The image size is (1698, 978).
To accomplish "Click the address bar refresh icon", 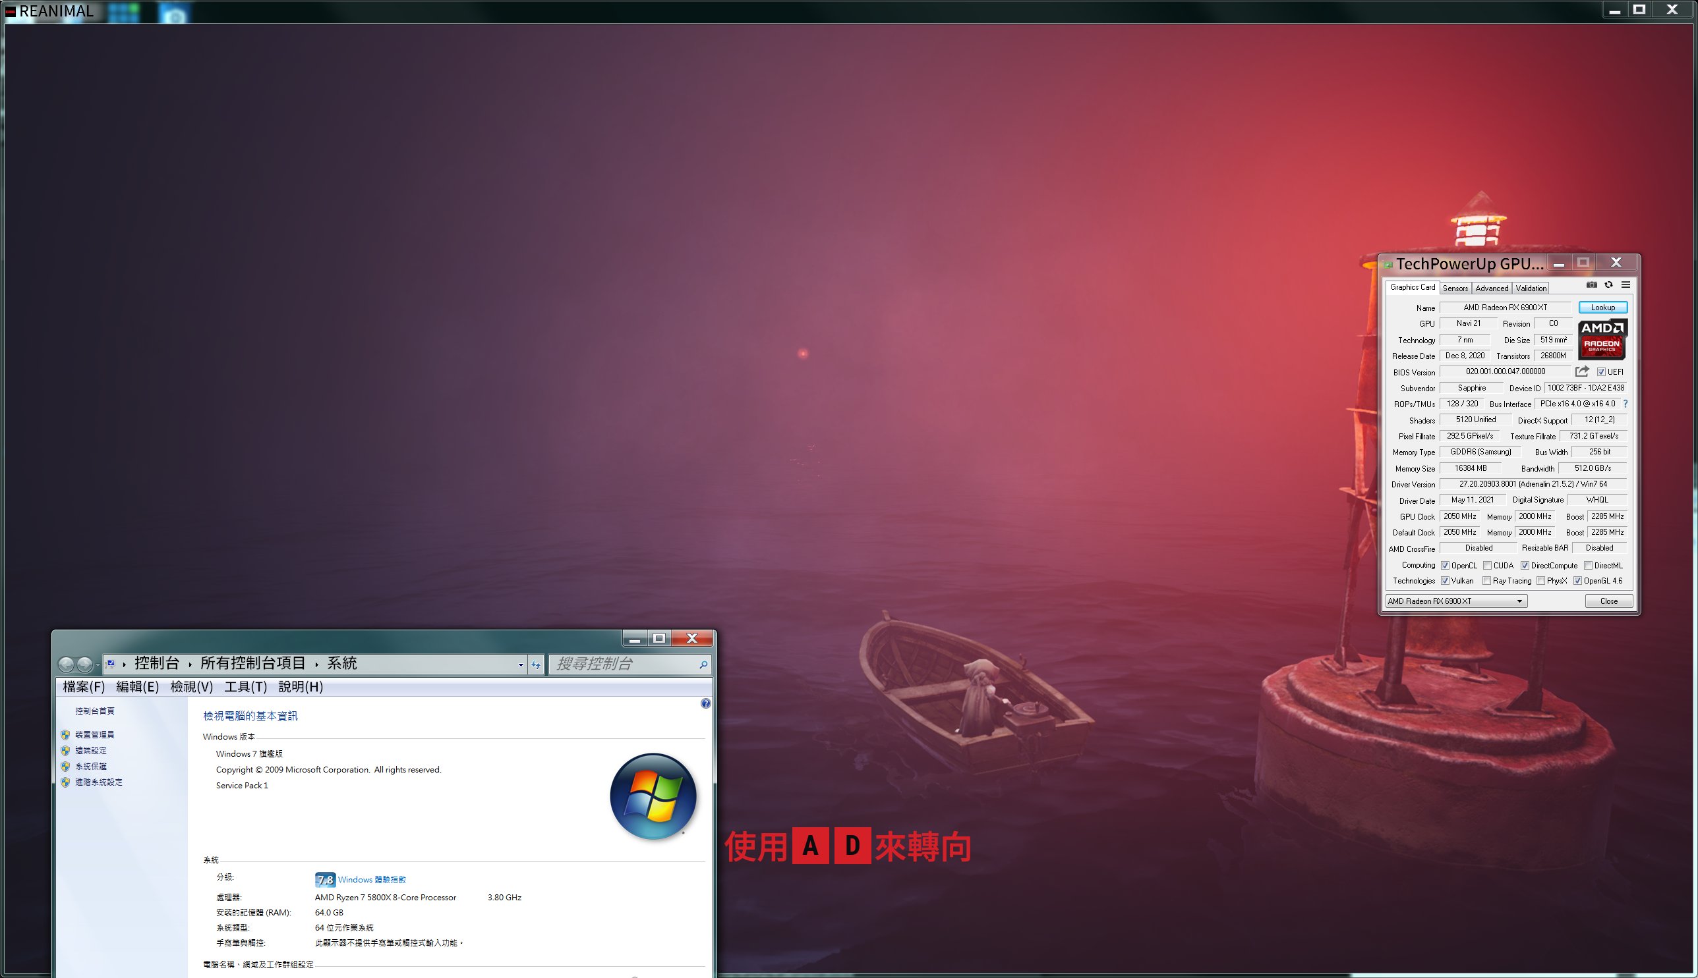I will [536, 665].
